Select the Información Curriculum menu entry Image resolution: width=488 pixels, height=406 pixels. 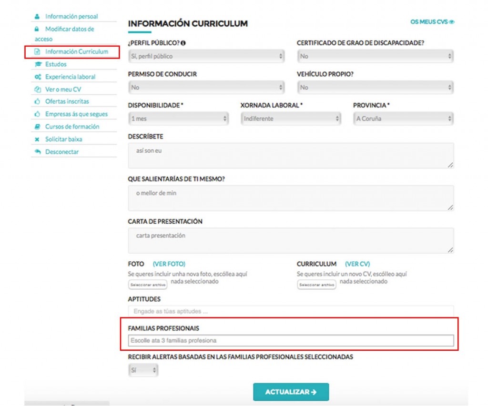click(77, 51)
